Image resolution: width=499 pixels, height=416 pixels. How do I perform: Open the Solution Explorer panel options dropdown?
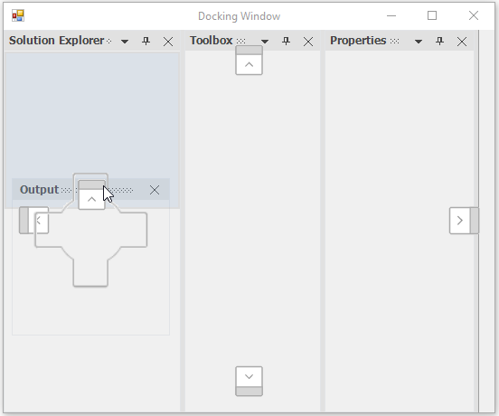click(125, 42)
